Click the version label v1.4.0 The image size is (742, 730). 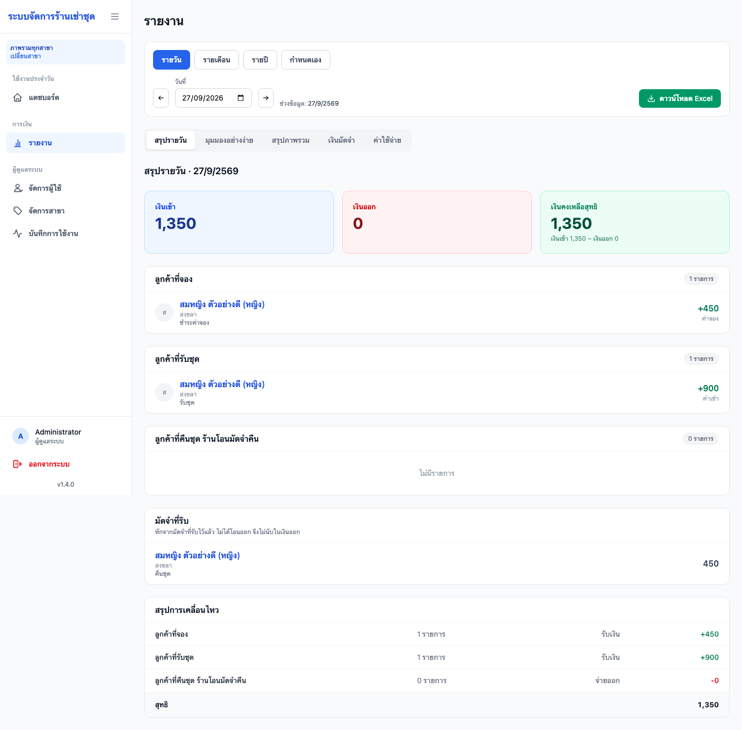pos(65,485)
